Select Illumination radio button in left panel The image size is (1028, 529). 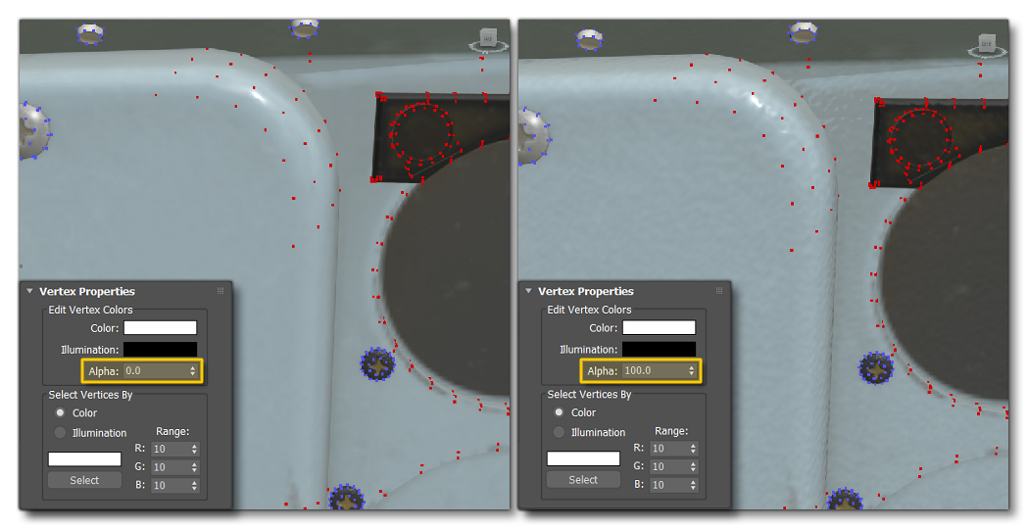[x=61, y=432]
